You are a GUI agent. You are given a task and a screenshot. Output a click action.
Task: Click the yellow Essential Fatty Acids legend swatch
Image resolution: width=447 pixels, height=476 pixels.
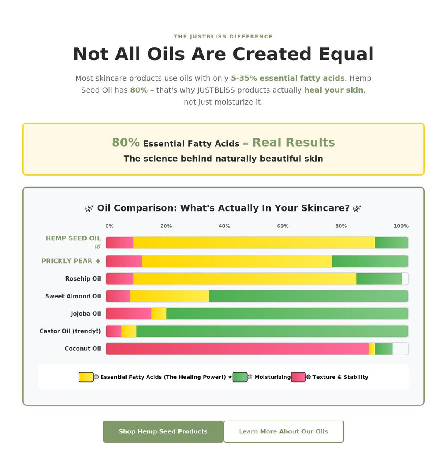click(x=86, y=377)
